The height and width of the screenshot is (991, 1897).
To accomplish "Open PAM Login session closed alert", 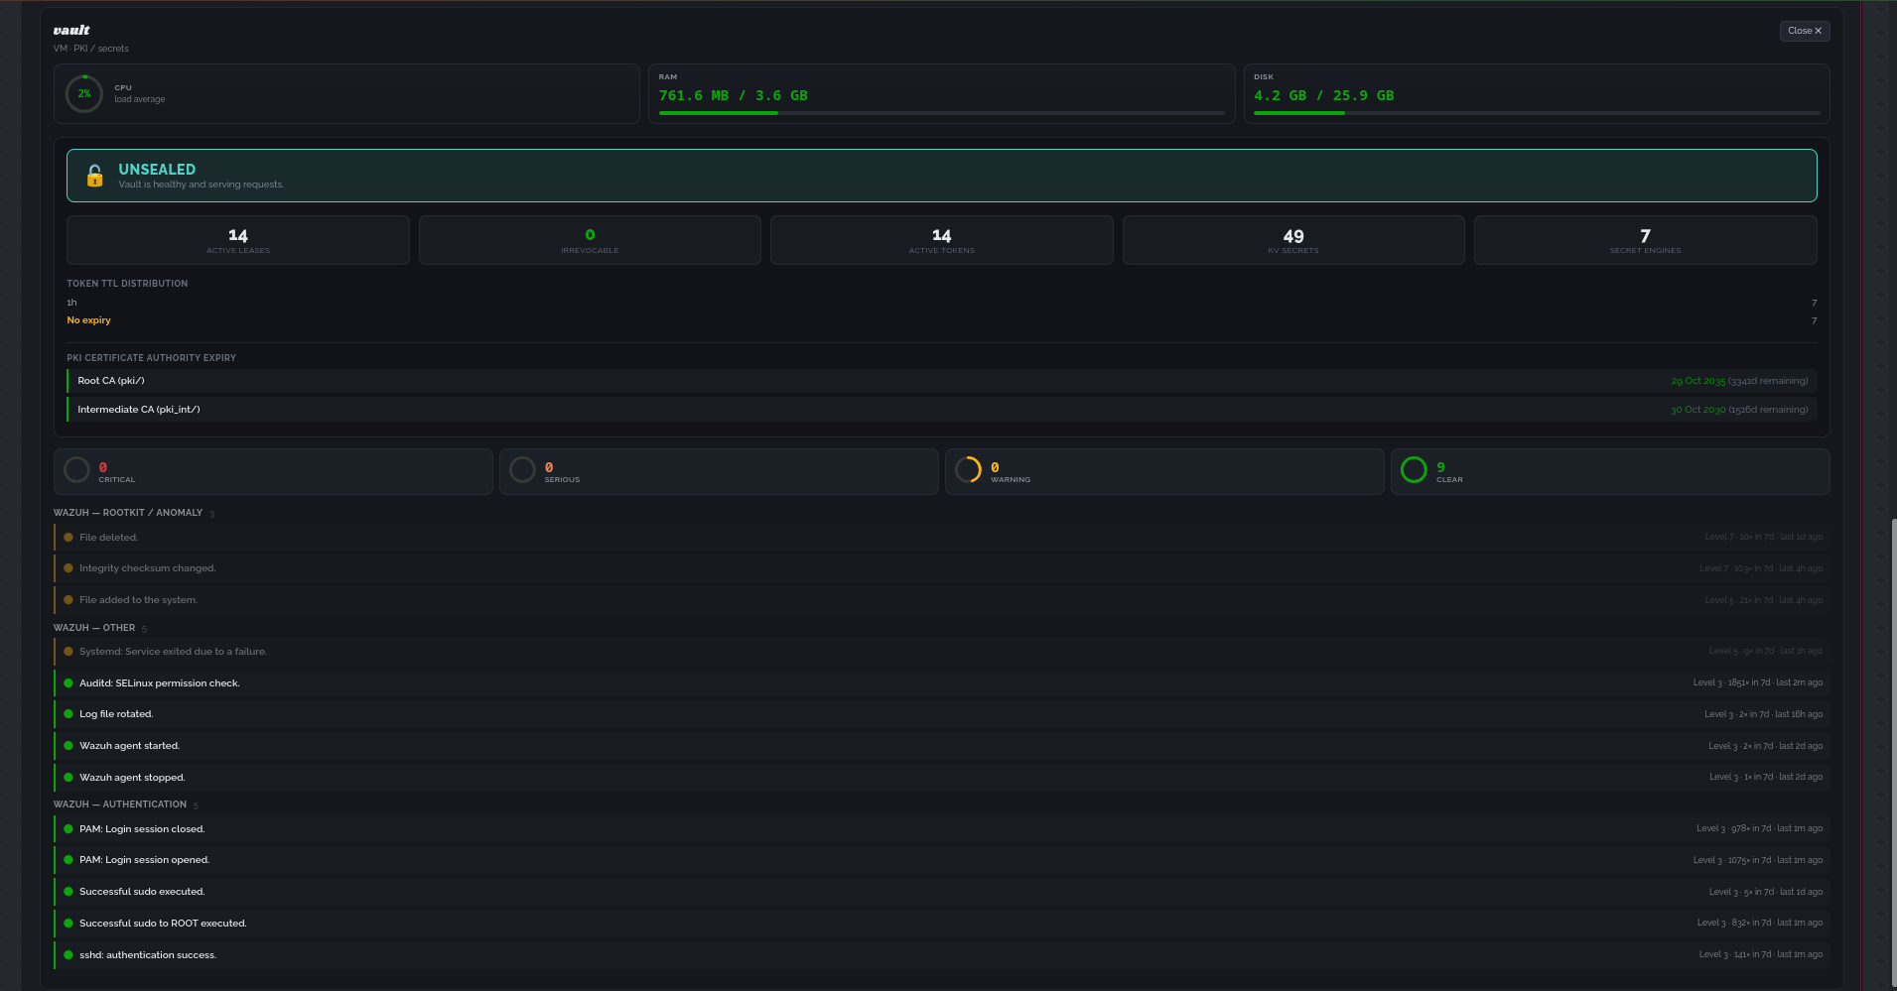I will coord(941,829).
